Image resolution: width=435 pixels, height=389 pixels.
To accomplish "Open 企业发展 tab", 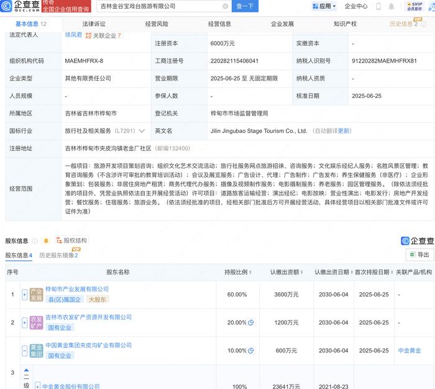I will click(282, 24).
